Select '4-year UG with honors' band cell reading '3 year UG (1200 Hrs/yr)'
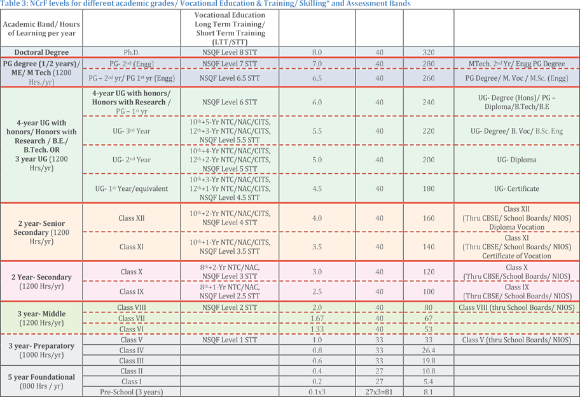The image size is (580, 397). coord(41,145)
